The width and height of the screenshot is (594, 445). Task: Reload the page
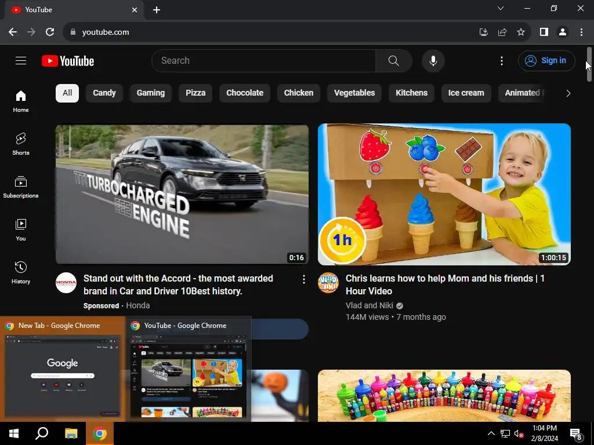pyautogui.click(x=50, y=32)
